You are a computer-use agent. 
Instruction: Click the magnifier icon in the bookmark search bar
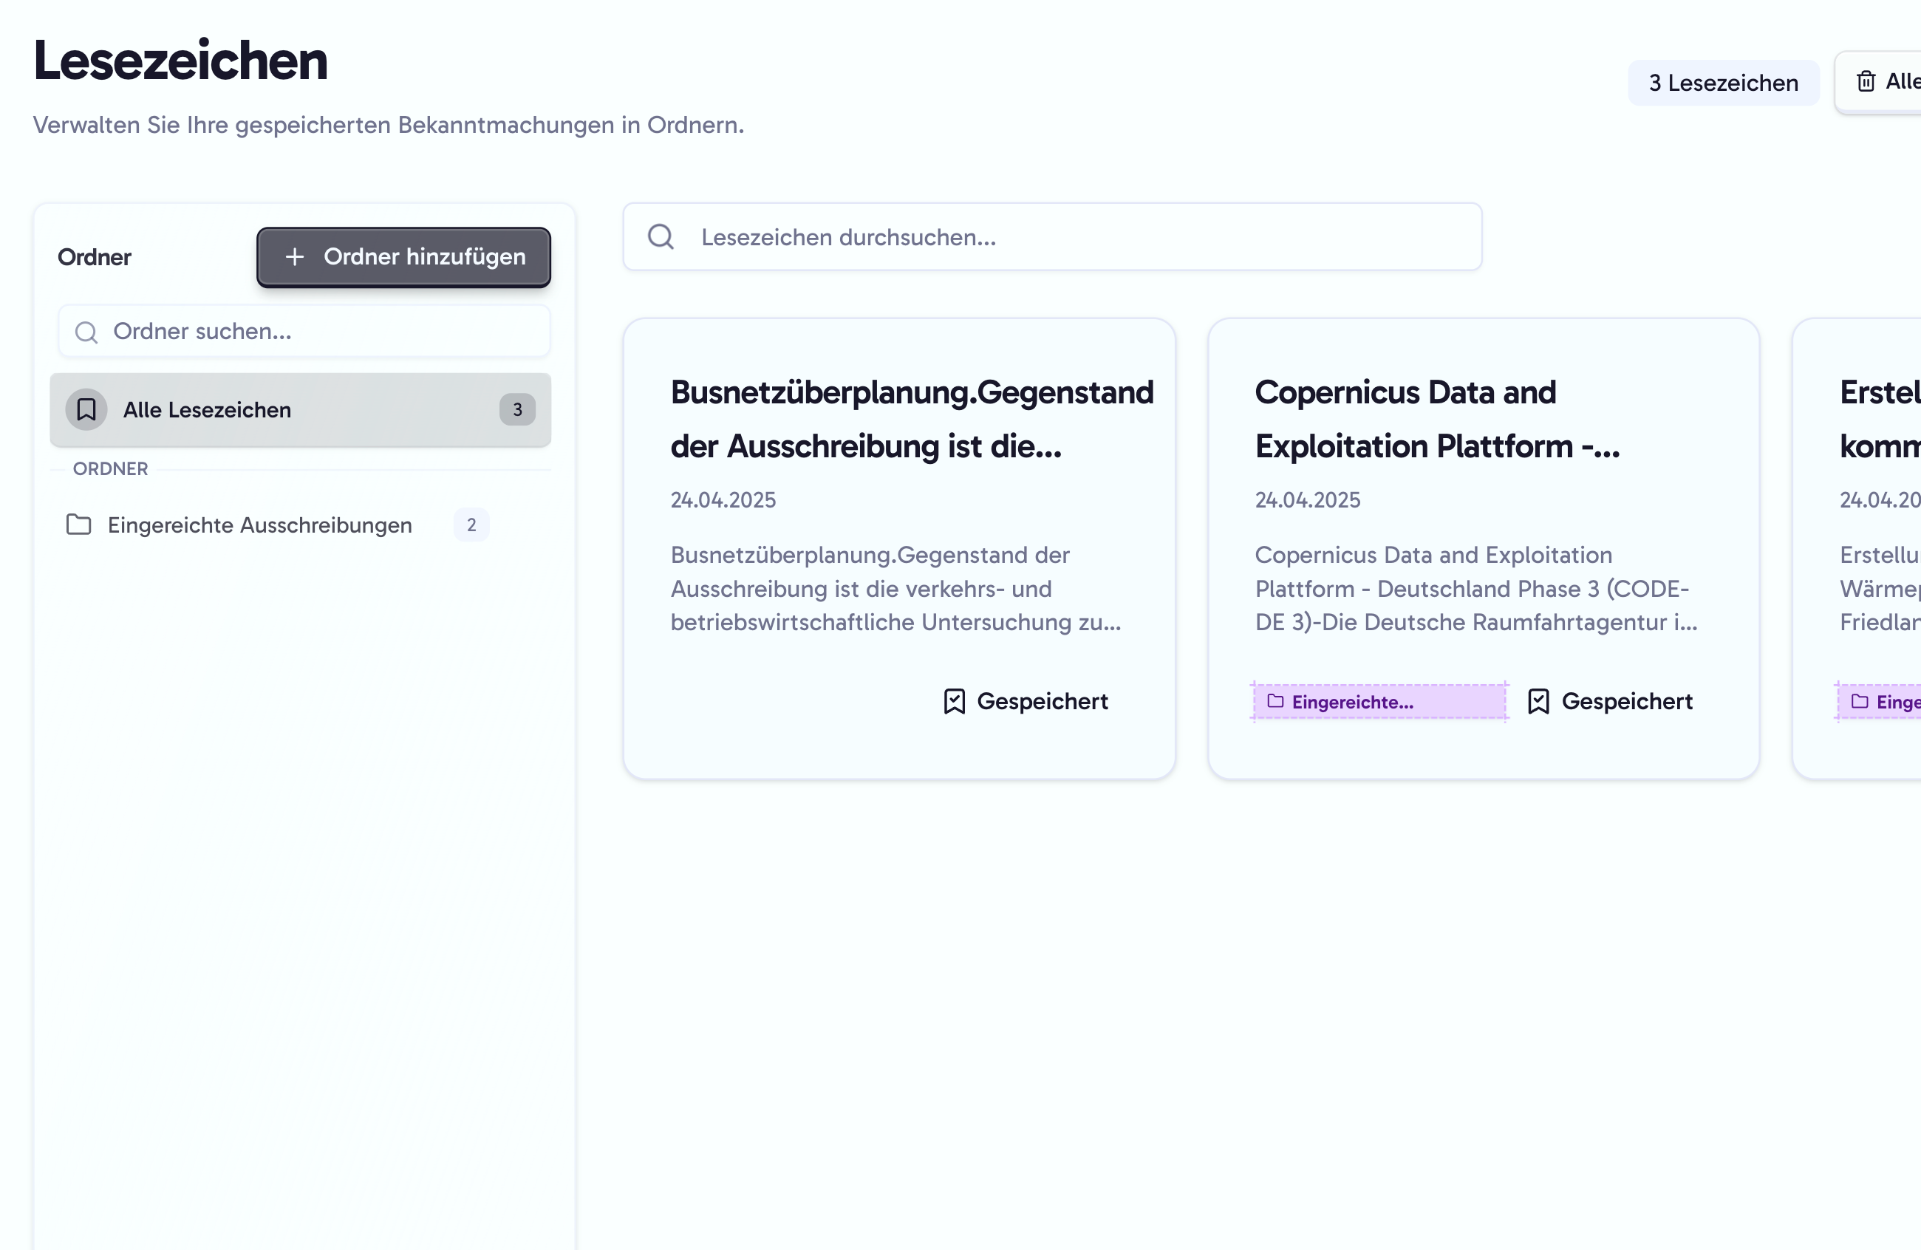[661, 236]
